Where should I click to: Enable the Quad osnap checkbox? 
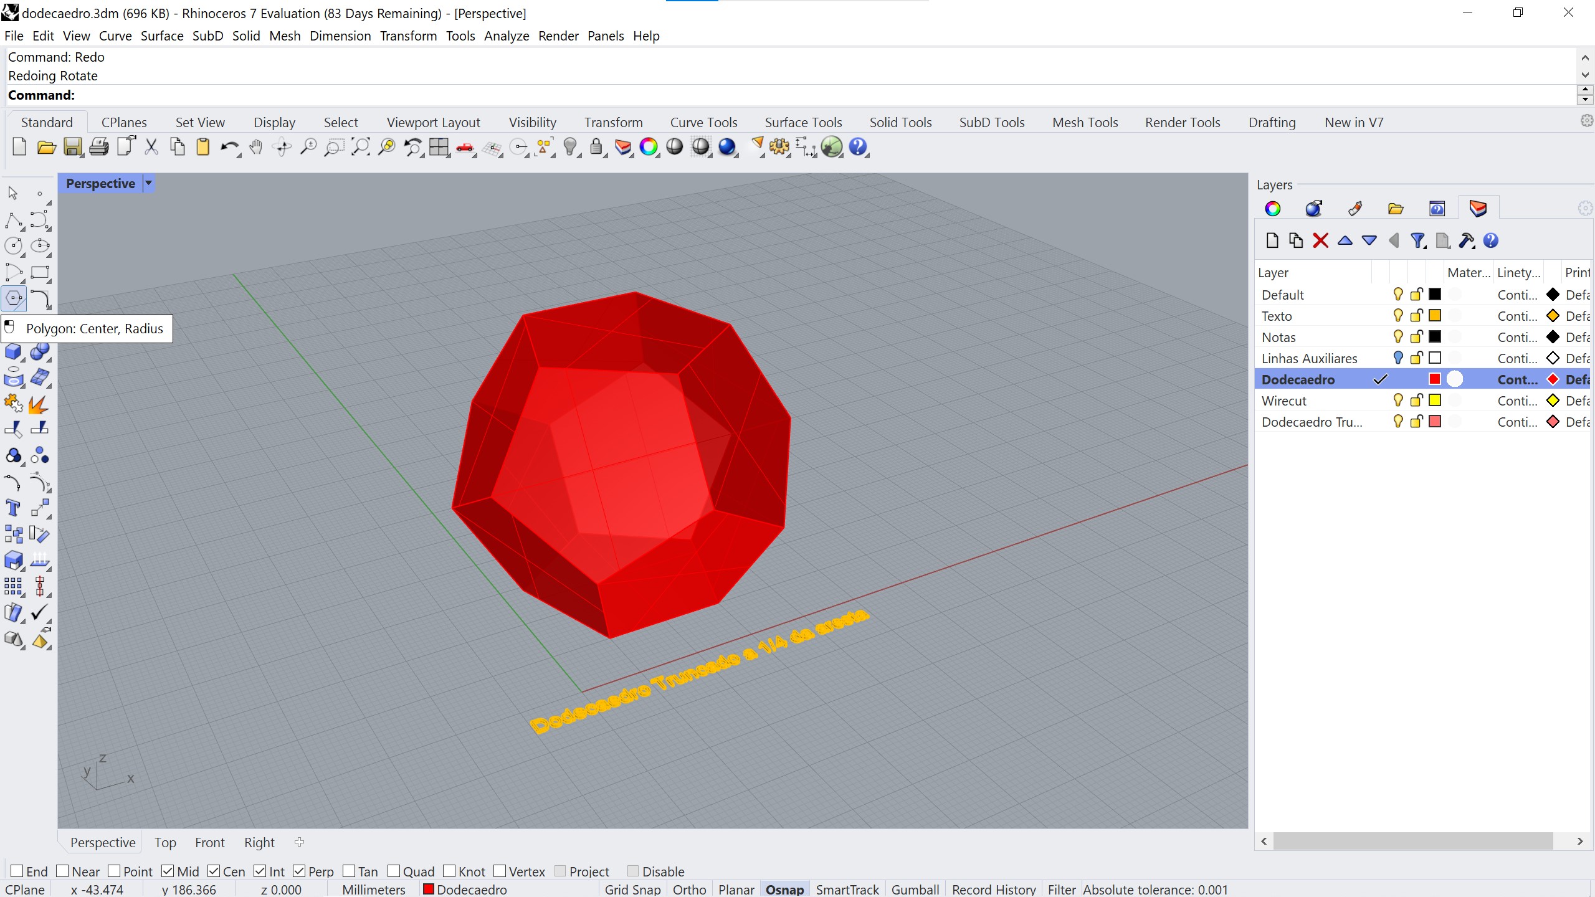point(394,871)
